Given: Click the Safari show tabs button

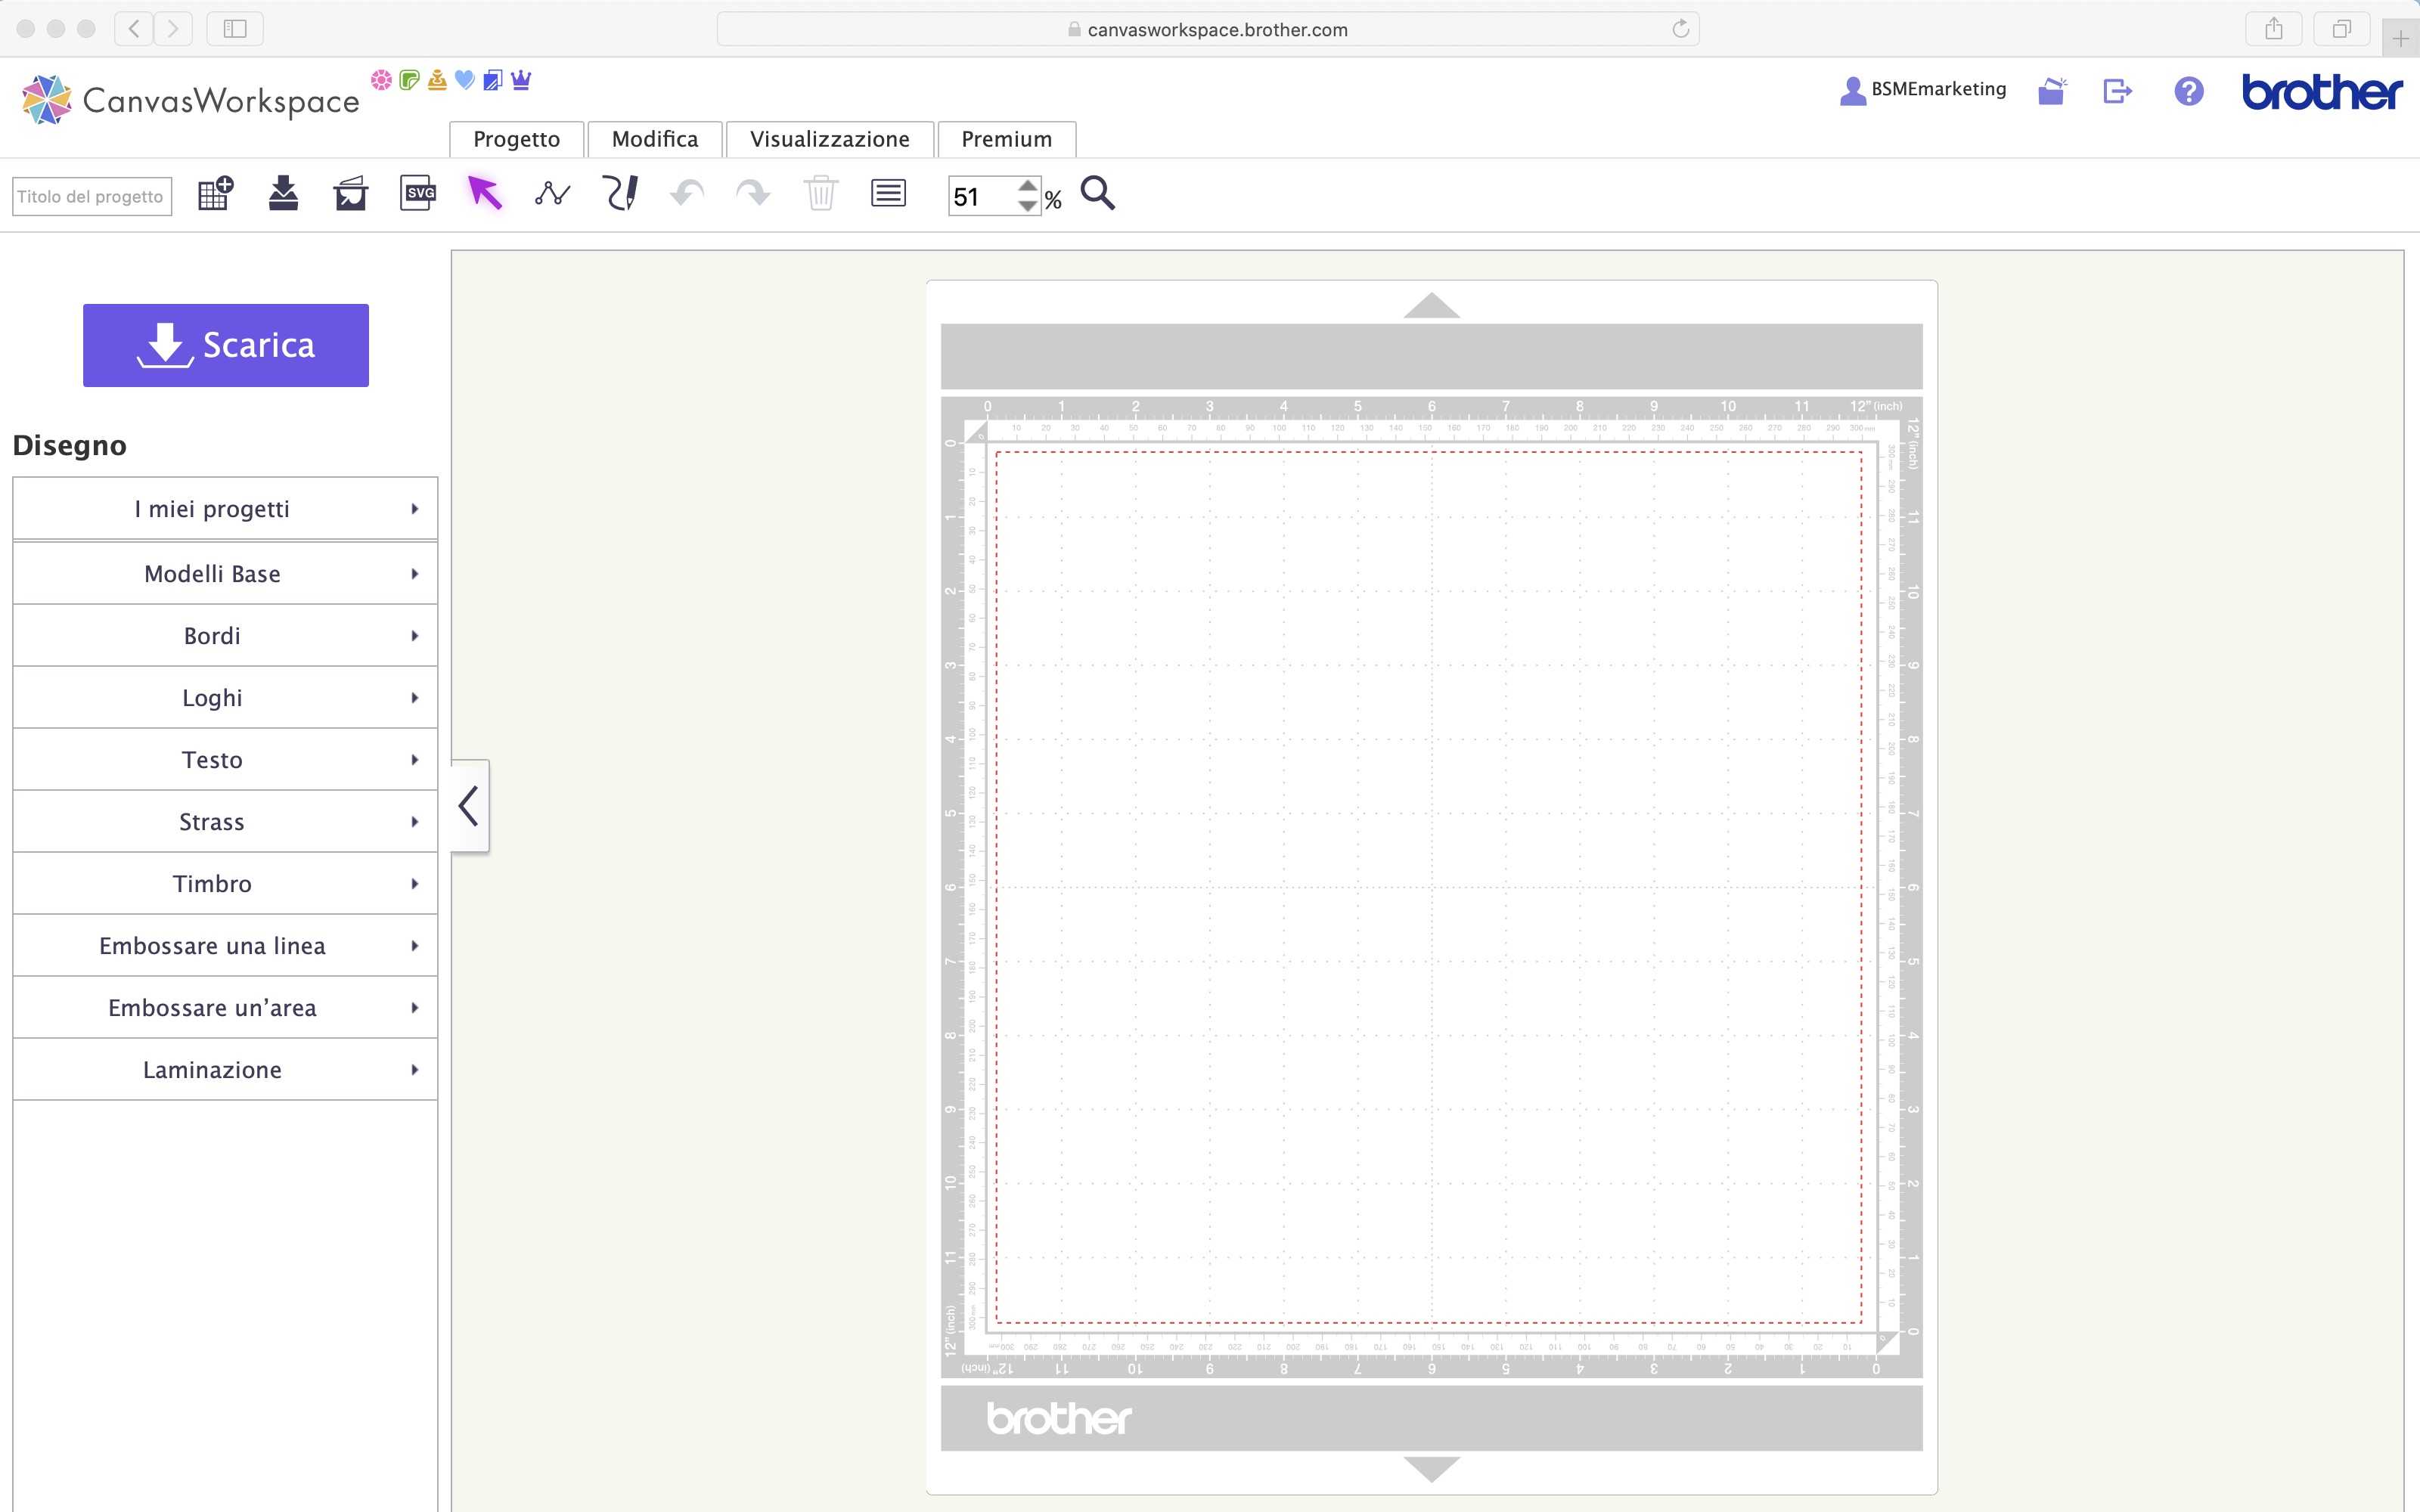Looking at the screenshot, I should coord(2341,29).
